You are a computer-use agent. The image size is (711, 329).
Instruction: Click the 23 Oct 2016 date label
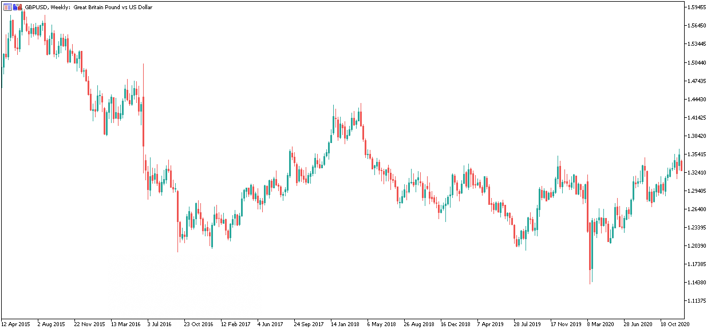click(x=199, y=324)
